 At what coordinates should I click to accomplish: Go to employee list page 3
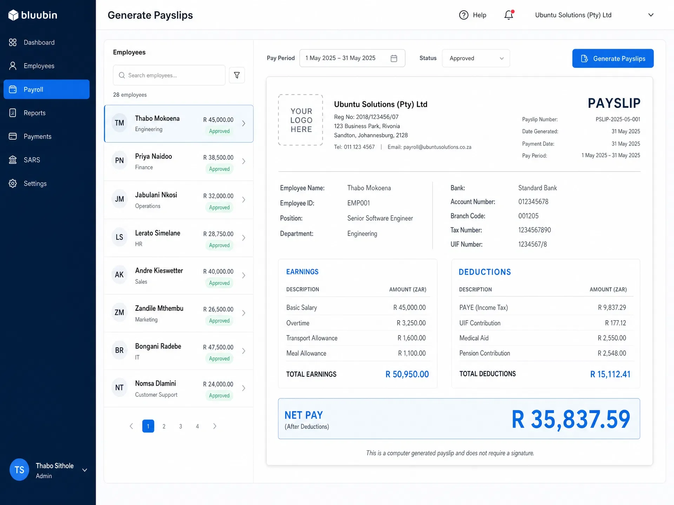[181, 426]
